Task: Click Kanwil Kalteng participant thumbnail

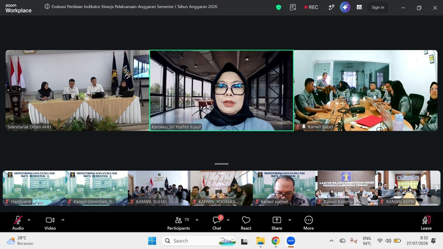Action: [x=346, y=188]
